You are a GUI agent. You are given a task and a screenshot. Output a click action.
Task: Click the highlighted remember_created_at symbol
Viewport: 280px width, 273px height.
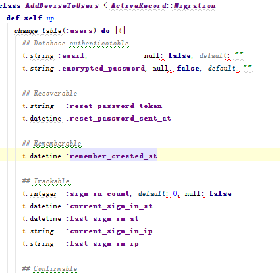[x=113, y=156]
